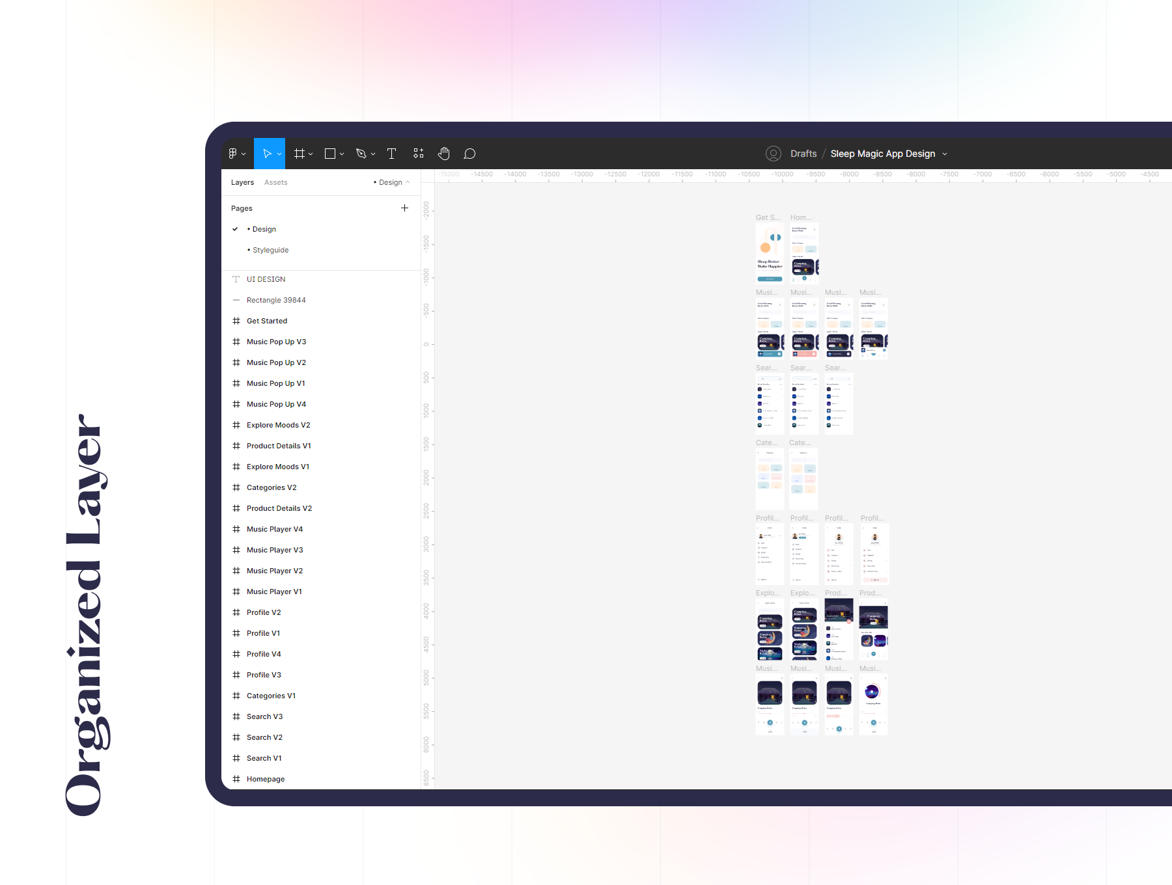Select the Music Player V4 layer
This screenshot has height=885, width=1172.
coord(274,529)
